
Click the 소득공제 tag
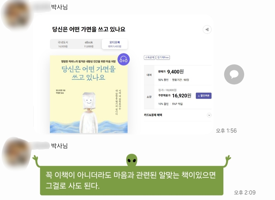coord(150,57)
